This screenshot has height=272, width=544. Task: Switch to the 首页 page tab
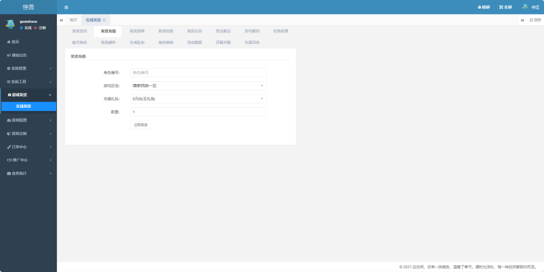(73, 20)
